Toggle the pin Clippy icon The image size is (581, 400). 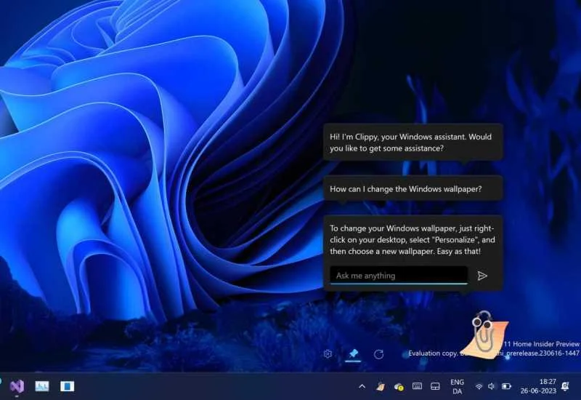click(353, 353)
